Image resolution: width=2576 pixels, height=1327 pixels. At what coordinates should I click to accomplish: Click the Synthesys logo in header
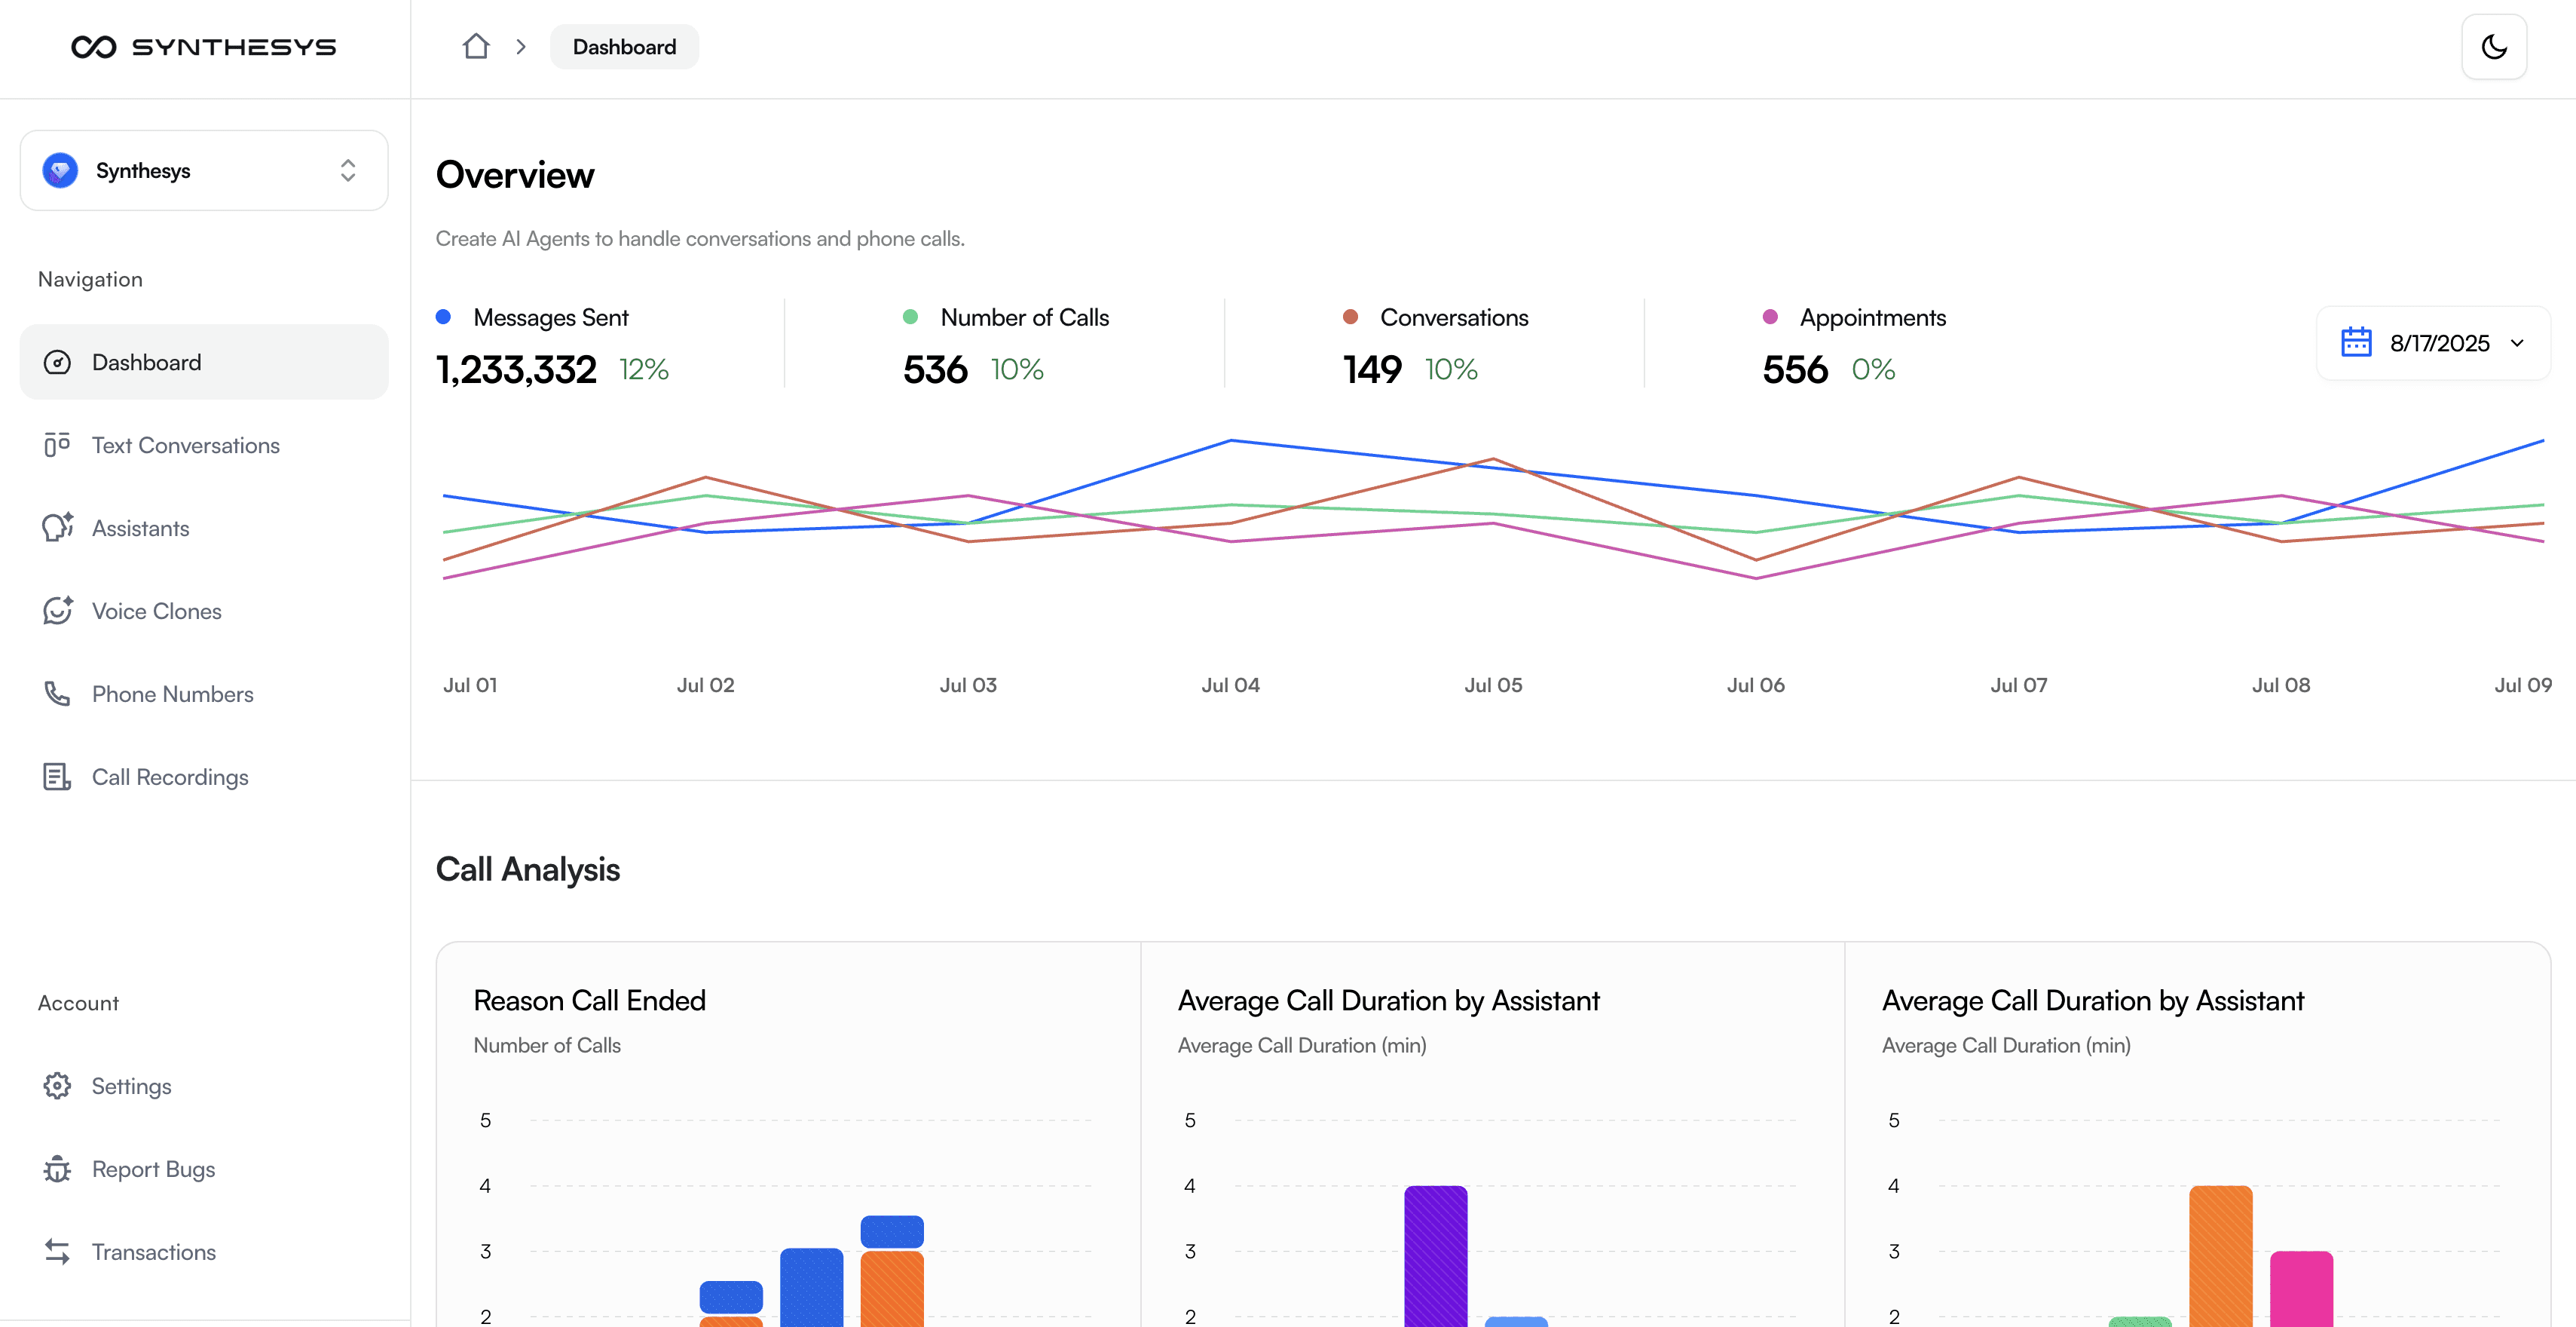(204, 47)
